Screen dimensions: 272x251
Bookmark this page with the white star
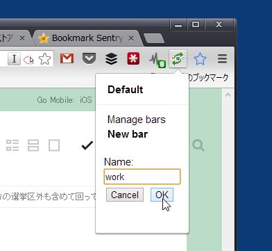coord(44,59)
